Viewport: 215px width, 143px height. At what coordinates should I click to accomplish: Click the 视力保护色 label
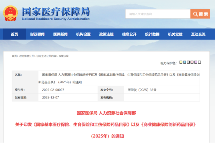point(169,63)
